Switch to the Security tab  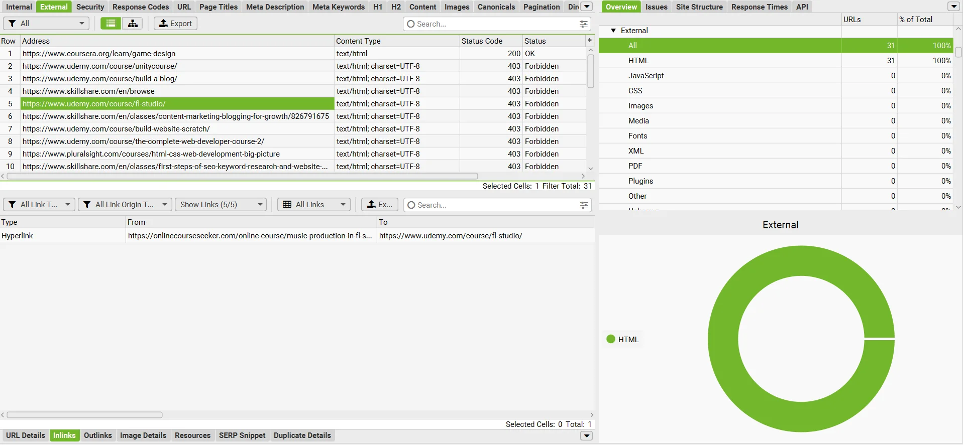pyautogui.click(x=90, y=7)
